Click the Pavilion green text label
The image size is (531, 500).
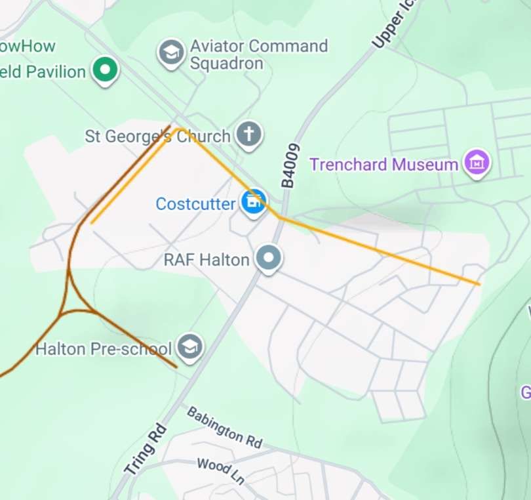(43, 72)
